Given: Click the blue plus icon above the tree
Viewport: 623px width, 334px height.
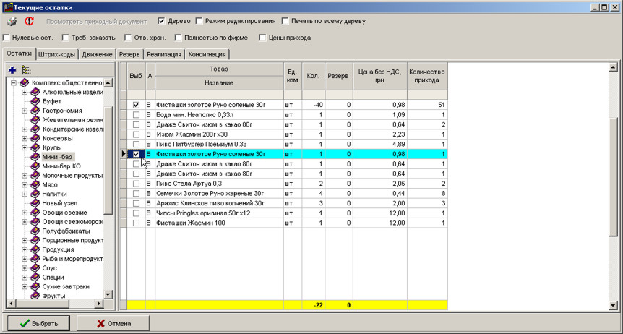Looking at the screenshot, I should point(12,70).
